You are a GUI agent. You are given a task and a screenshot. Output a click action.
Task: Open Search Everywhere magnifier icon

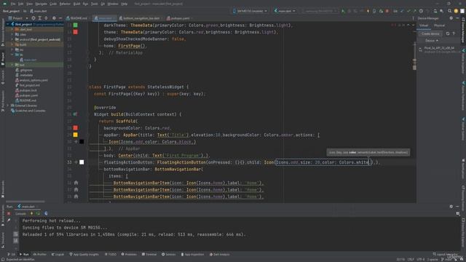point(449,11)
